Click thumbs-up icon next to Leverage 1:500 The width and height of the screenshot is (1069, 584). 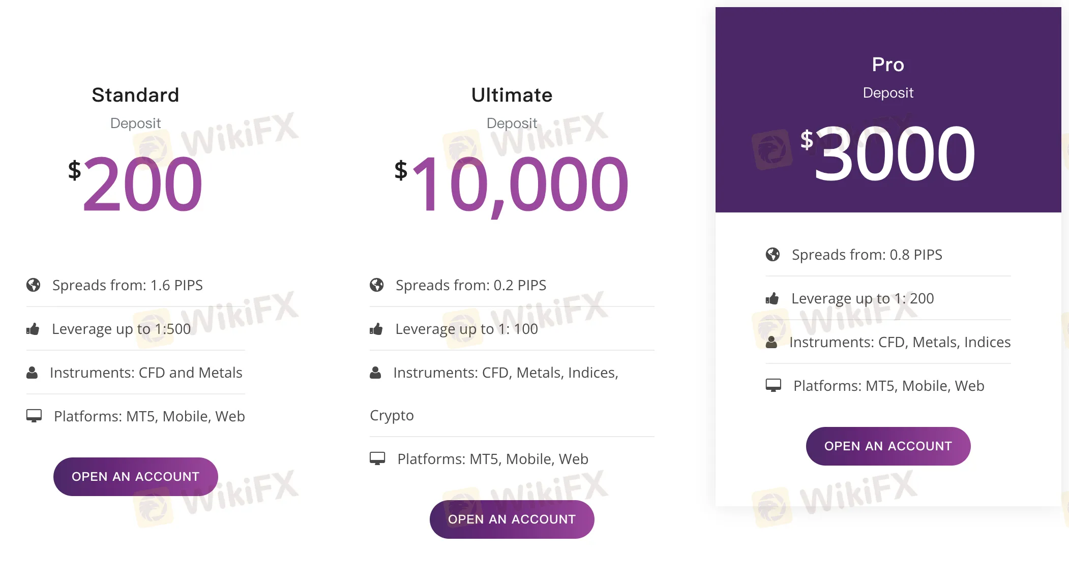click(33, 329)
